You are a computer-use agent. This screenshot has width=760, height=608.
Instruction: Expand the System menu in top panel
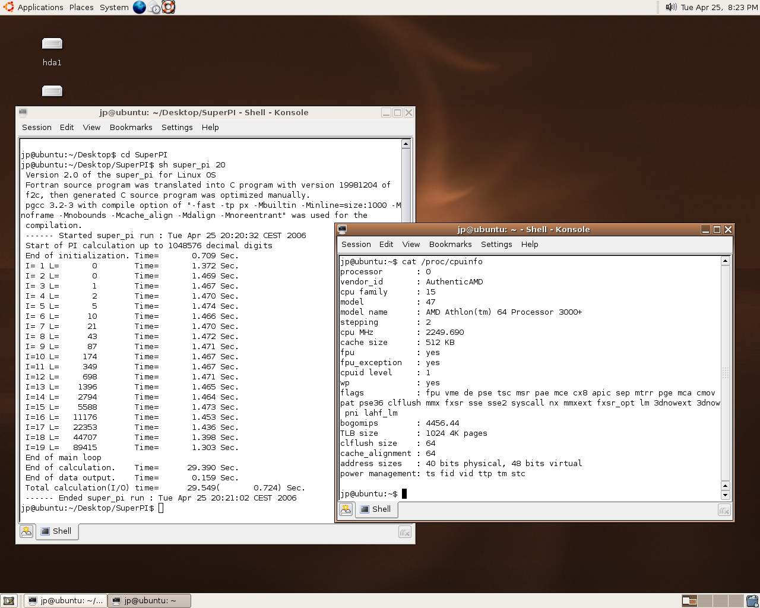[x=114, y=7]
